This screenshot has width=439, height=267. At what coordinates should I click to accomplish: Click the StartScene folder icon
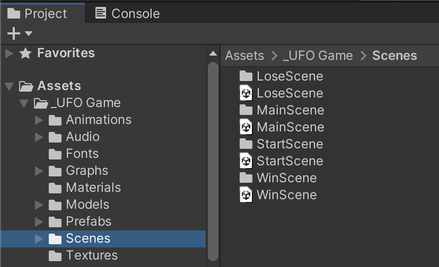point(245,144)
